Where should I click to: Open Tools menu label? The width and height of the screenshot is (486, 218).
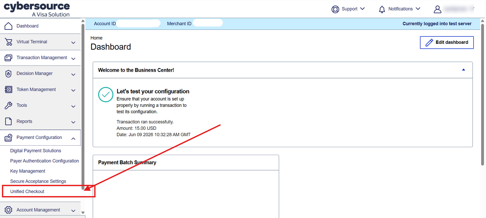(22, 105)
